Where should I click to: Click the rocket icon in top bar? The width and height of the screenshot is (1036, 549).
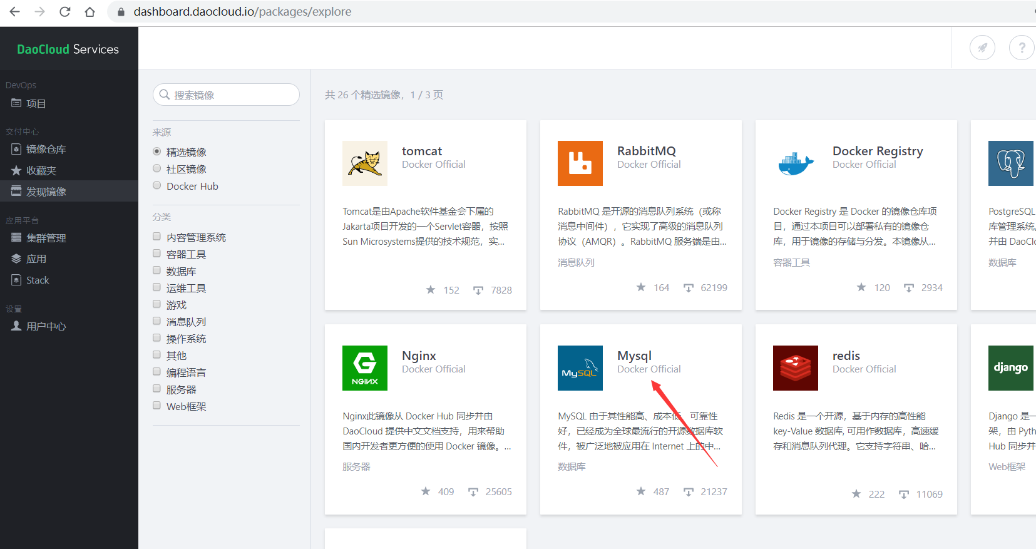982,48
